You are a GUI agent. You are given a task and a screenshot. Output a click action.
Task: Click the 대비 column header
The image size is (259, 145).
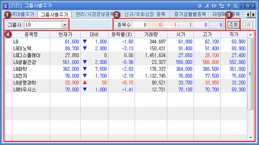point(94,35)
